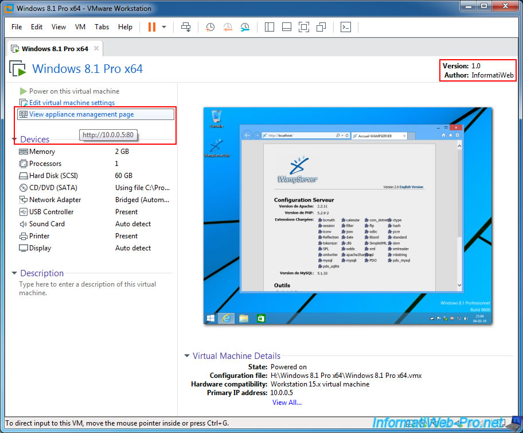
Task: Enter full screen mode icon
Action: (303, 27)
